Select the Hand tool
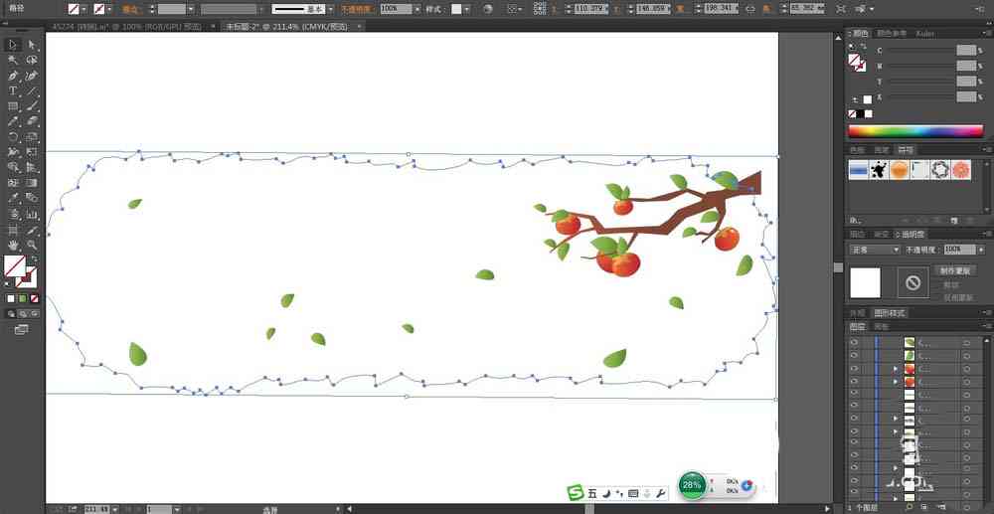This screenshot has height=514, width=994. (x=12, y=245)
